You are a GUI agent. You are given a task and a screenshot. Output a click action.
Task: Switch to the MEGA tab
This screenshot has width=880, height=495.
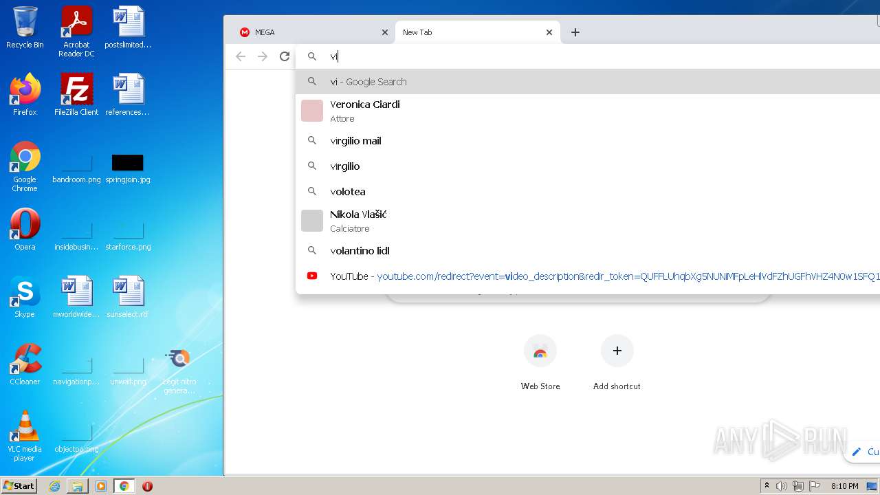tap(313, 32)
